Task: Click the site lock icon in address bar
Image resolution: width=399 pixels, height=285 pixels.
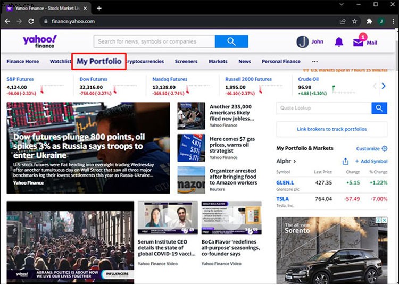Action: (x=46, y=21)
